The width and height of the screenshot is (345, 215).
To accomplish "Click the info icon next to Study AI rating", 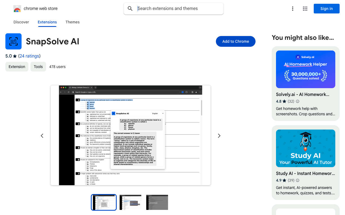I will (298, 180).
